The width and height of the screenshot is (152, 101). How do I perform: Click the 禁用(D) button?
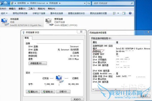48,92
